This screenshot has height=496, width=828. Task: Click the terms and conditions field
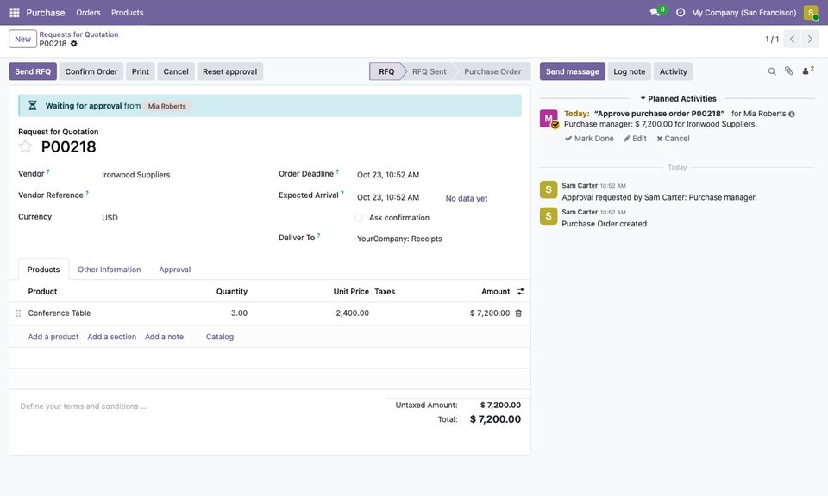(x=198, y=406)
